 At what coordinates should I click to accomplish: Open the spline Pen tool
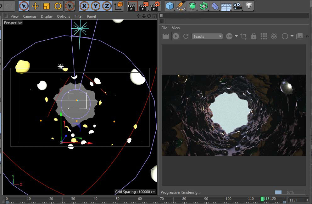coord(181,6)
